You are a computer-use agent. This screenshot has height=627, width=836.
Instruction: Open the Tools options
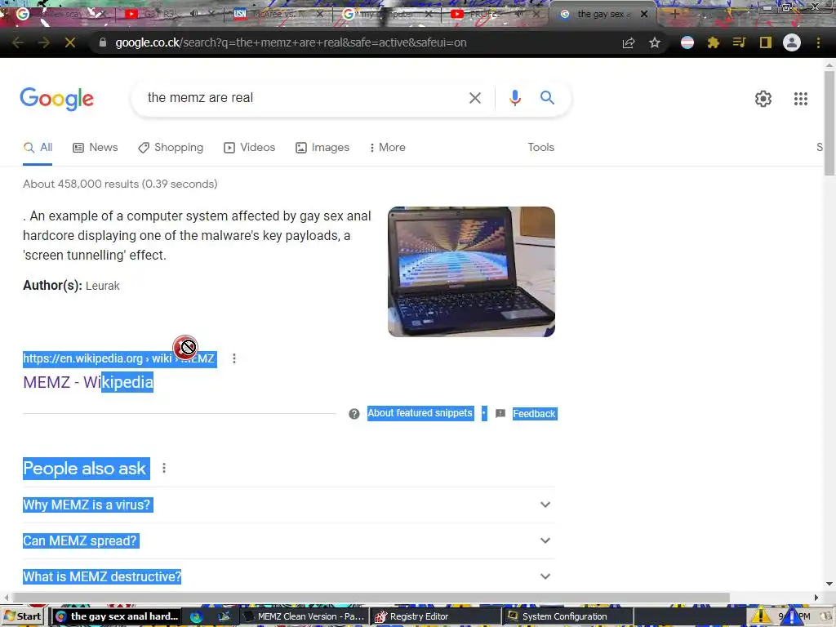pyautogui.click(x=540, y=147)
